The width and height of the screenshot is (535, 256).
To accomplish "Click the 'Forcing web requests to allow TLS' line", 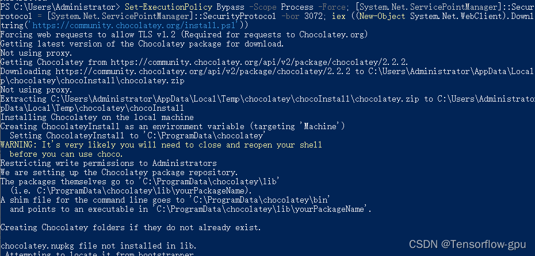I will (x=184, y=34).
